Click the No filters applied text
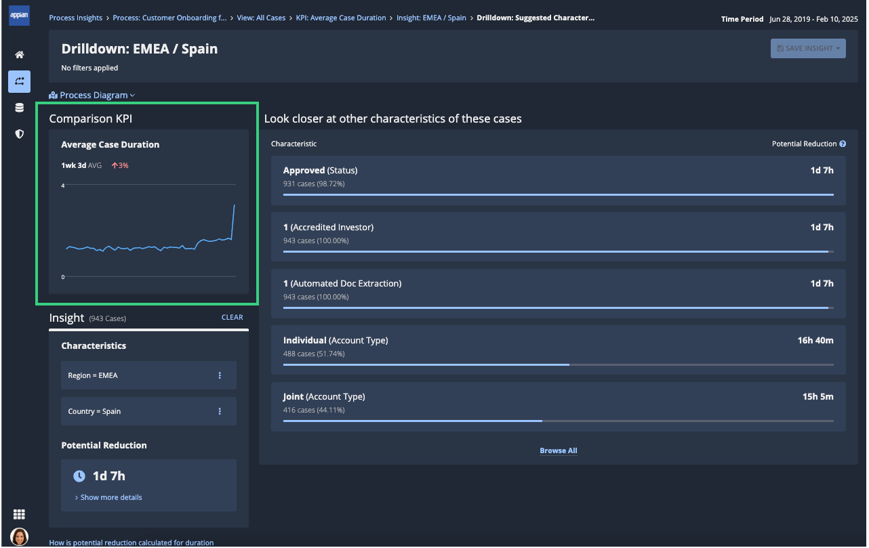Screen dimensions: 869x548 [89, 68]
